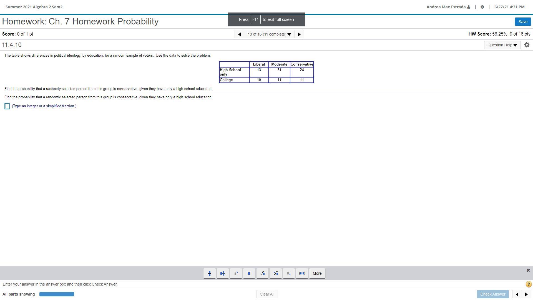Insert a fraction template from the math palette
533x300 pixels.
pyautogui.click(x=210, y=273)
